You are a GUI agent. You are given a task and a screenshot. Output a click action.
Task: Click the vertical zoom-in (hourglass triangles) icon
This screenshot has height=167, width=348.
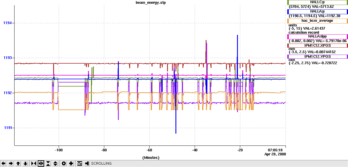point(48,164)
